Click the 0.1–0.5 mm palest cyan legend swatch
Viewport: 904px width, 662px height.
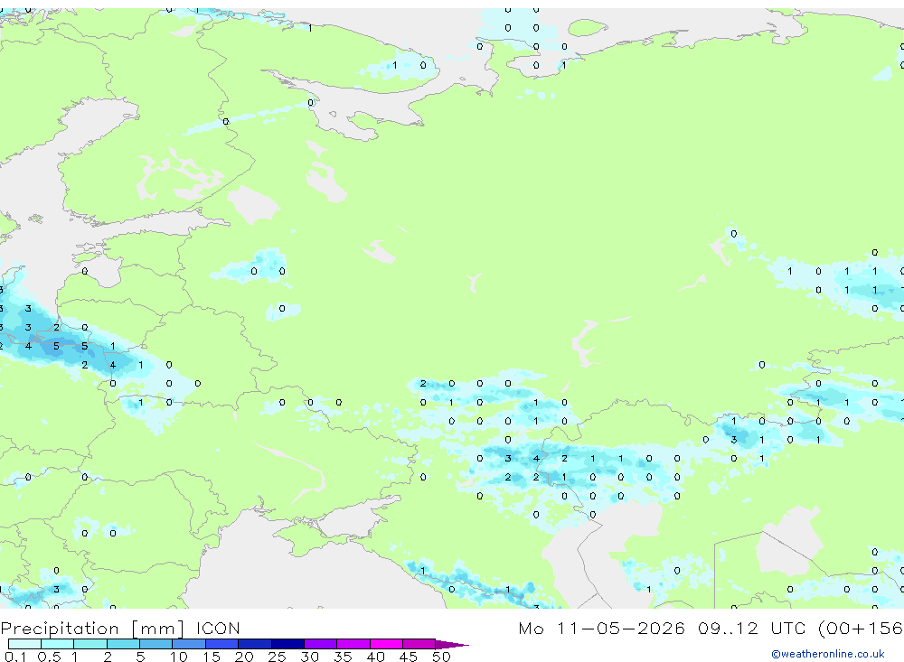(24, 644)
